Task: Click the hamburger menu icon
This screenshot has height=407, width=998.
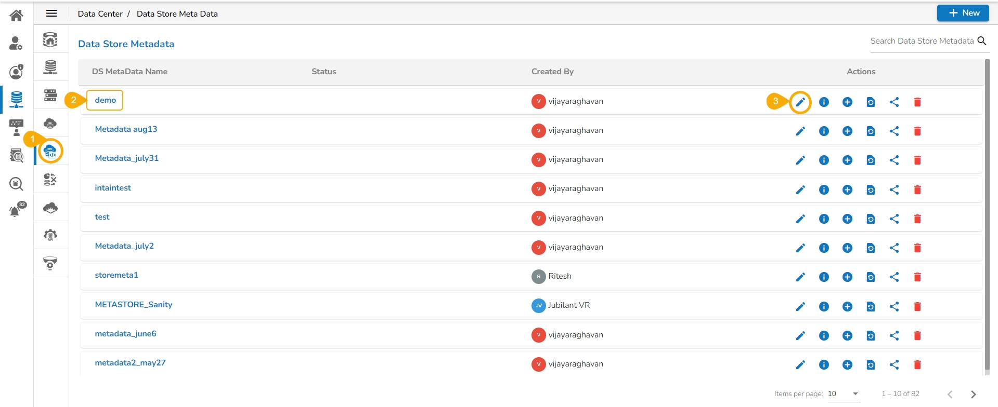Action: (51, 13)
